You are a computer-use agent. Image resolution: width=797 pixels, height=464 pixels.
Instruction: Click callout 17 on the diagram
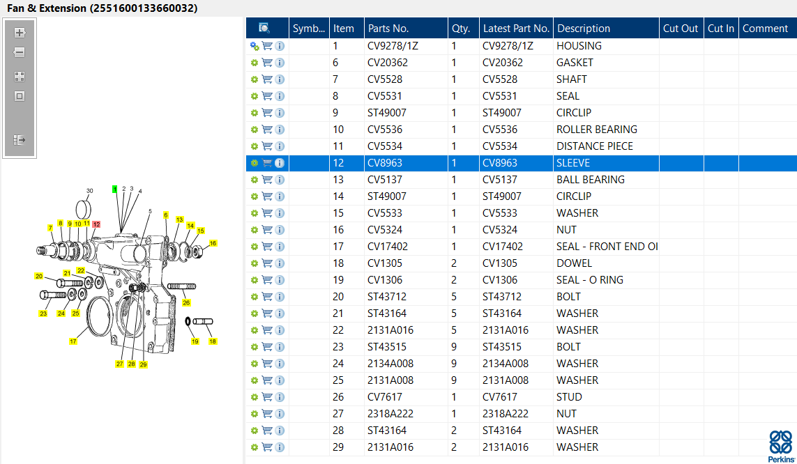pyautogui.click(x=73, y=341)
